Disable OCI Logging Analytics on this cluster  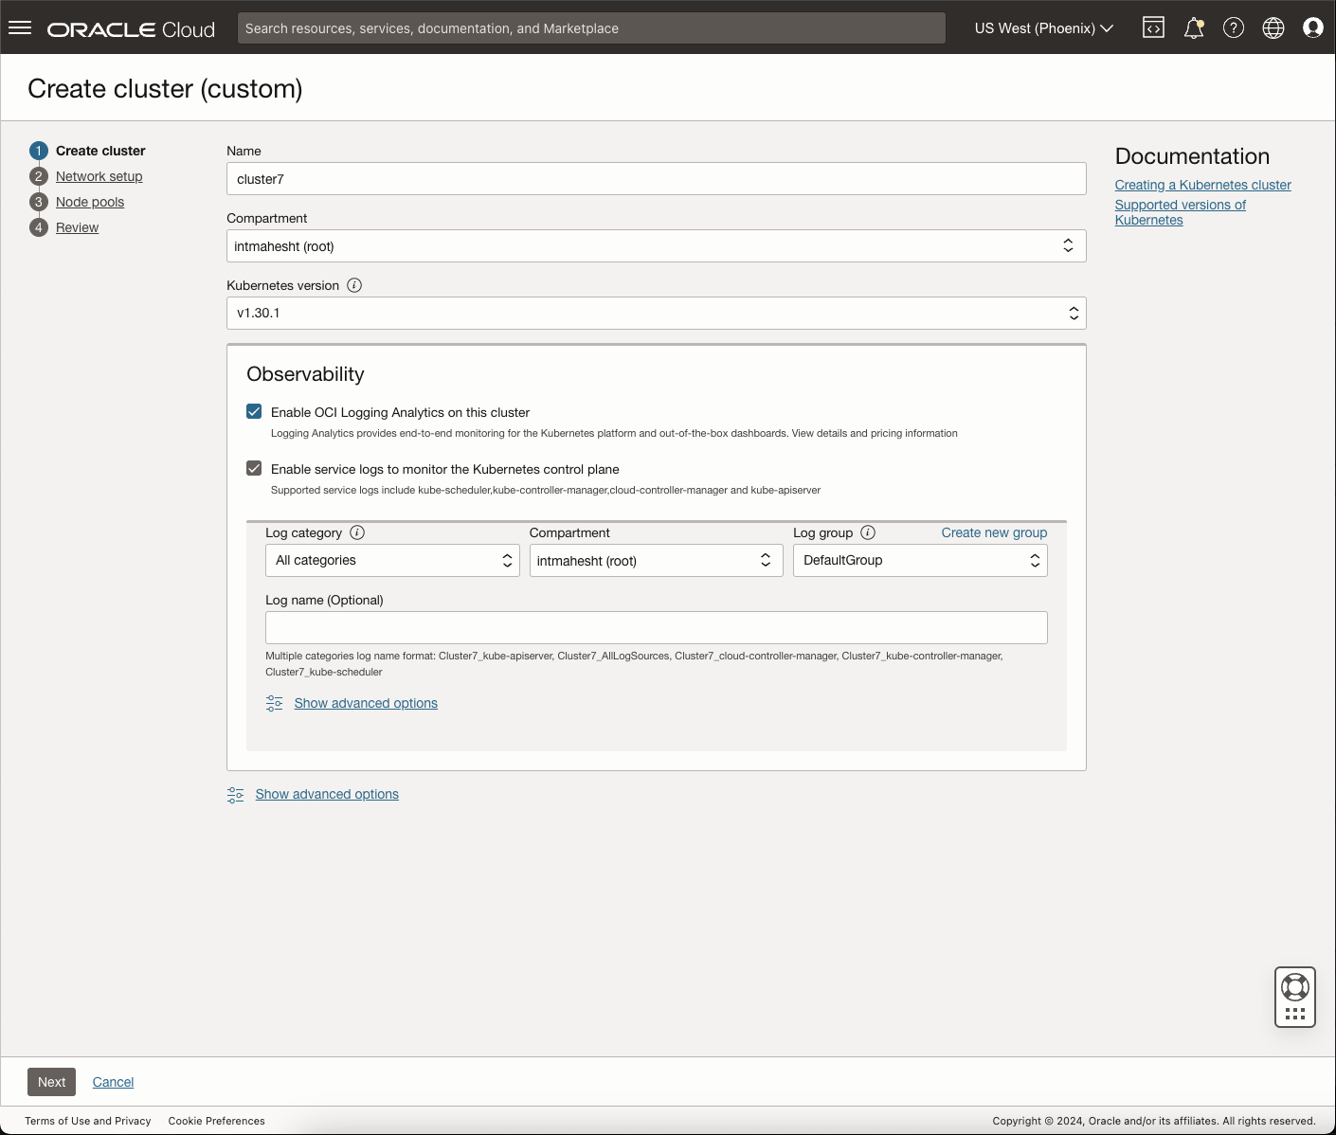click(254, 411)
